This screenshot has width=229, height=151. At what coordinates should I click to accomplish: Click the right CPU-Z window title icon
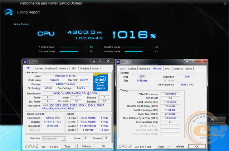click(118, 62)
